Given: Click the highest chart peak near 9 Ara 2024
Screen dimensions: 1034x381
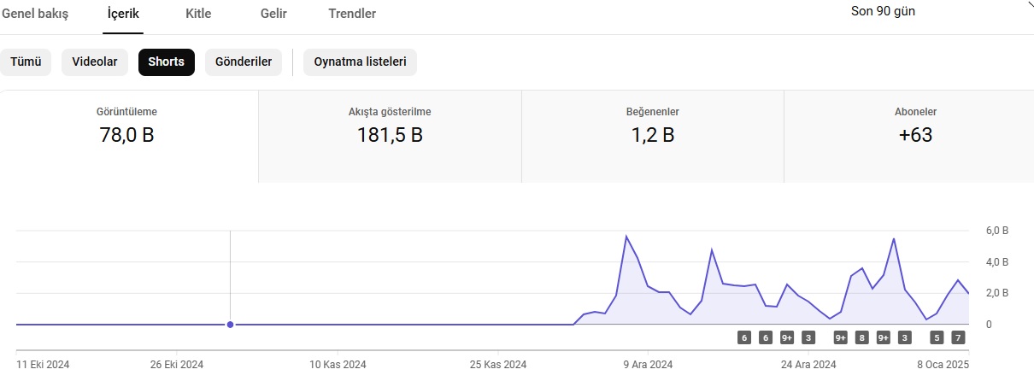Looking at the screenshot, I should [626, 237].
